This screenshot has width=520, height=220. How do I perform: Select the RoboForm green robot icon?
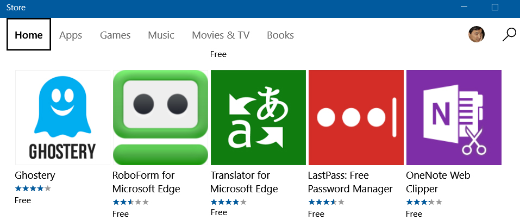click(x=160, y=117)
